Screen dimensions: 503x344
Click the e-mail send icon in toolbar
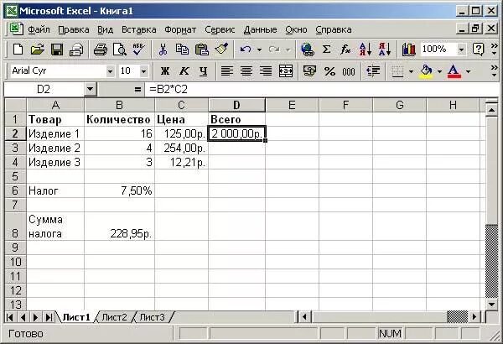click(x=76, y=50)
